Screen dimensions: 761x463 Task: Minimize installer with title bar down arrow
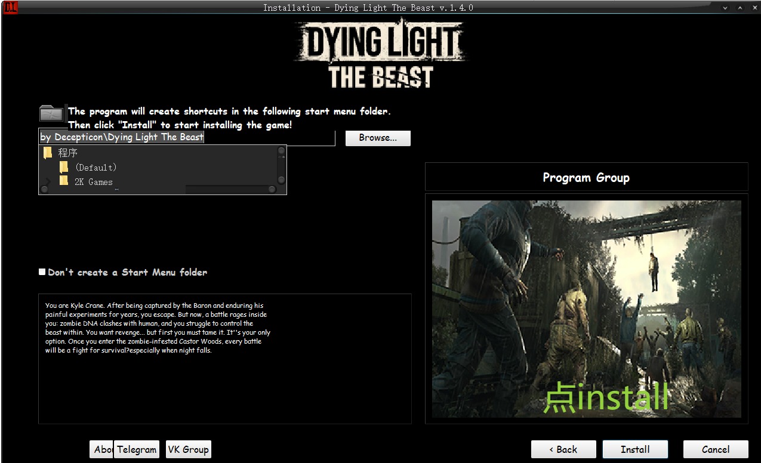(x=726, y=8)
